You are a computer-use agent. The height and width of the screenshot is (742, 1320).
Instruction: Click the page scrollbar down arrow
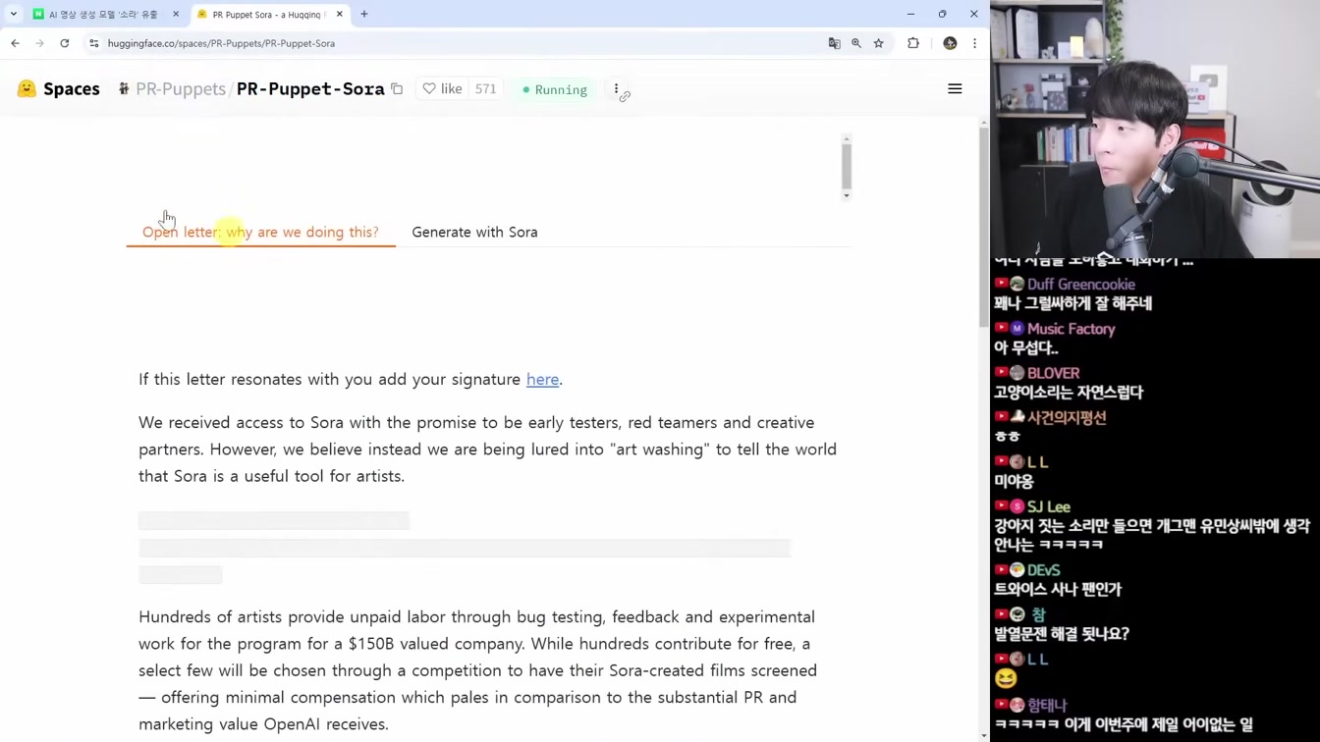[984, 736]
